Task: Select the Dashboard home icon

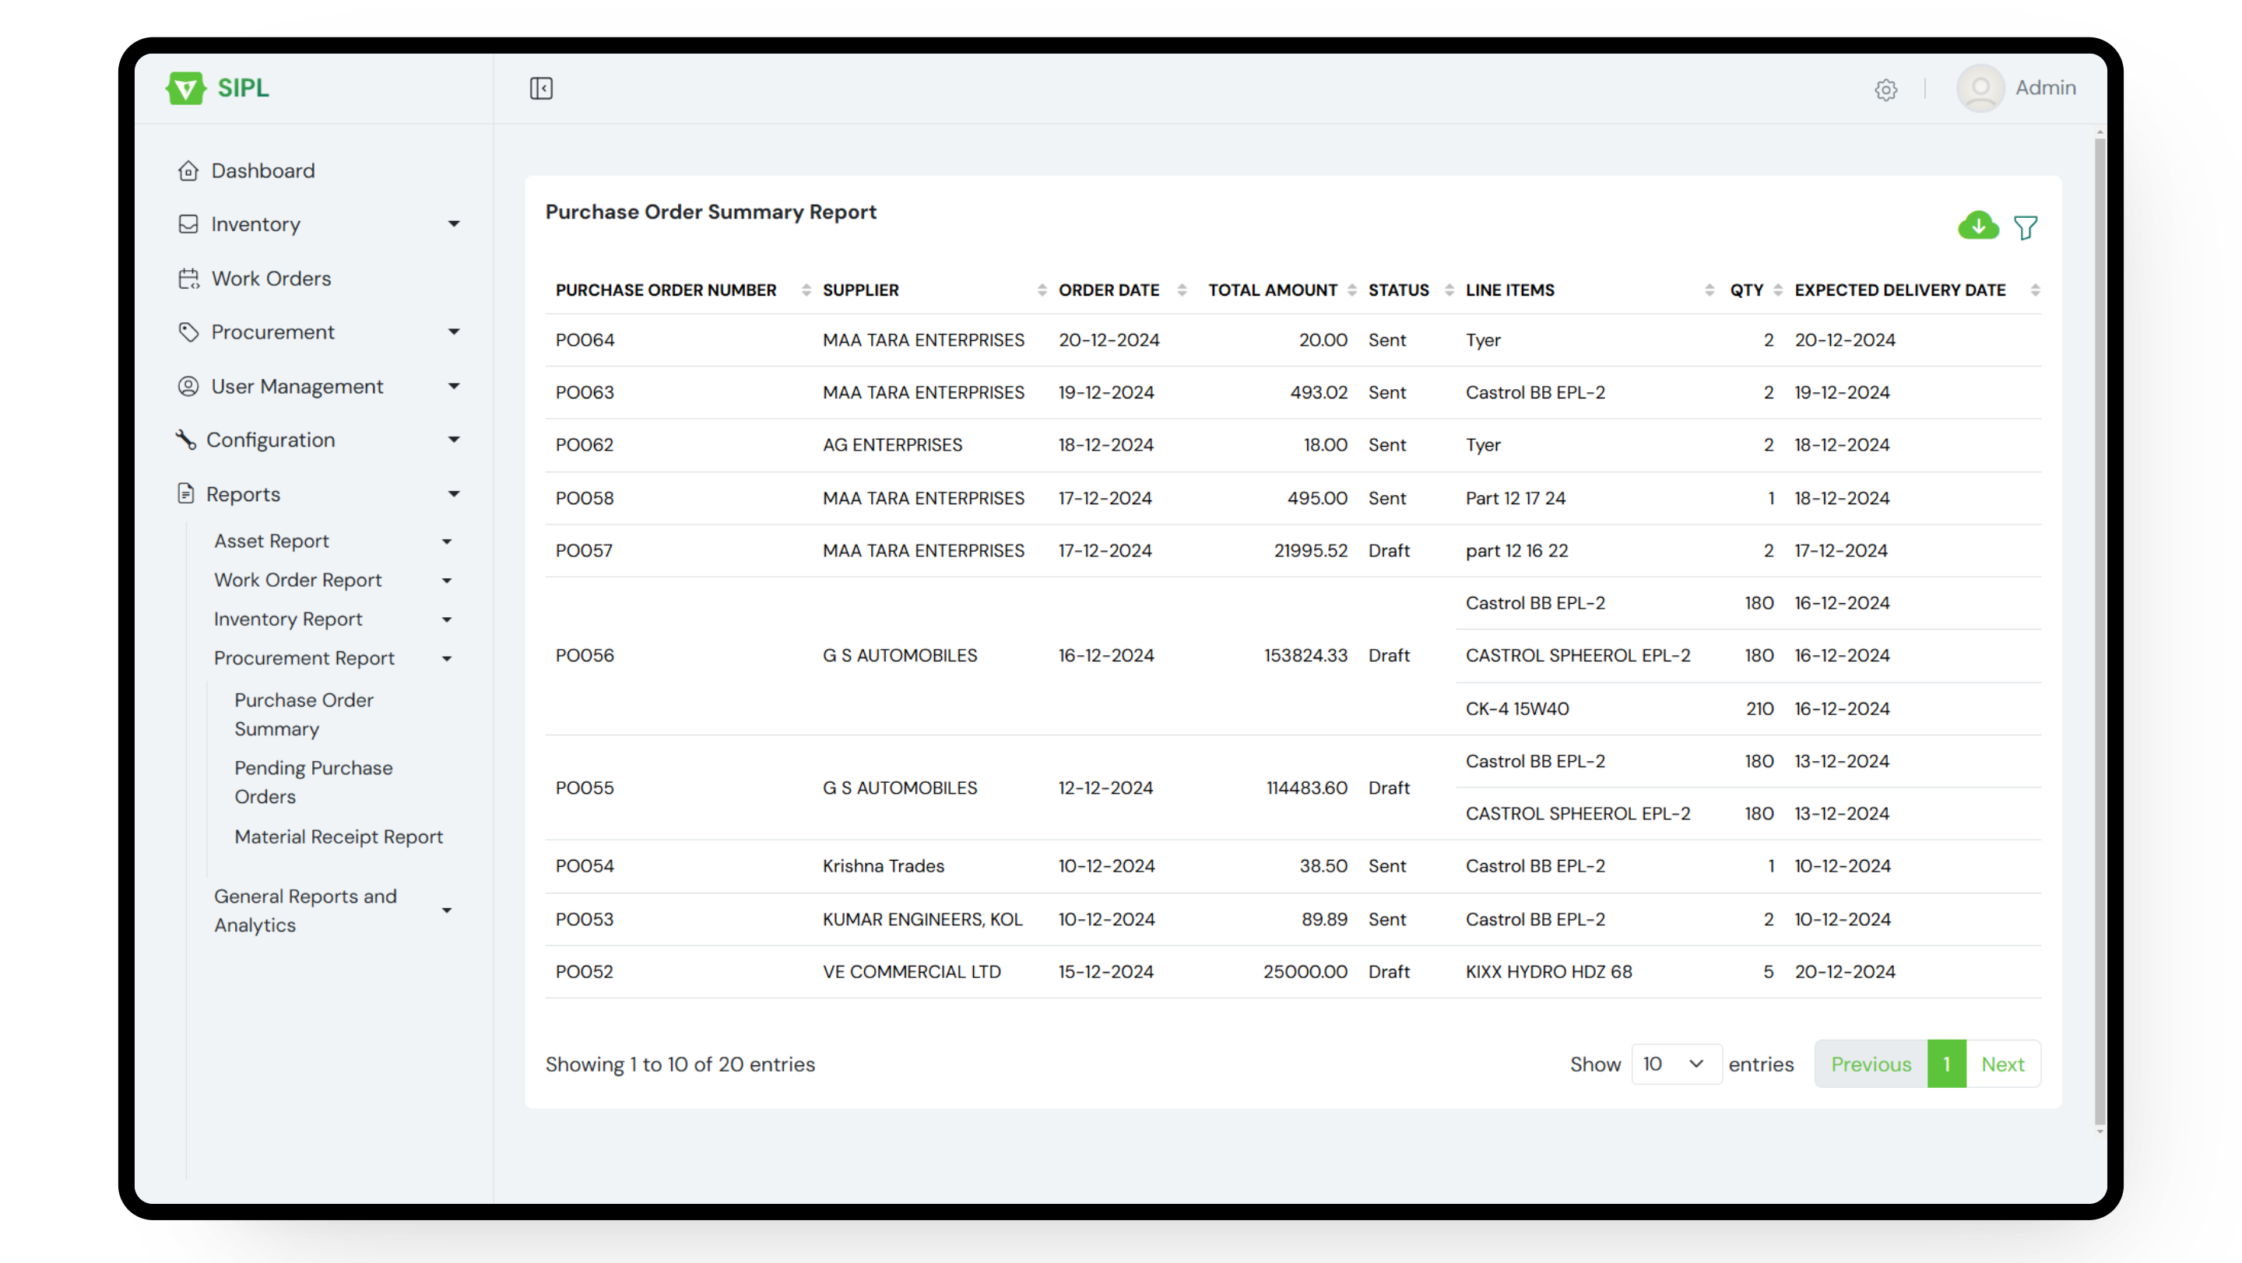Action: 189,170
